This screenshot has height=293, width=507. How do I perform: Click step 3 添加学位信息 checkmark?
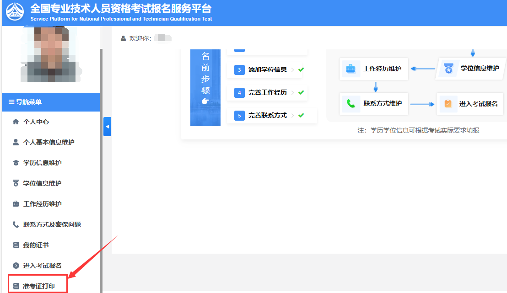[x=301, y=69]
